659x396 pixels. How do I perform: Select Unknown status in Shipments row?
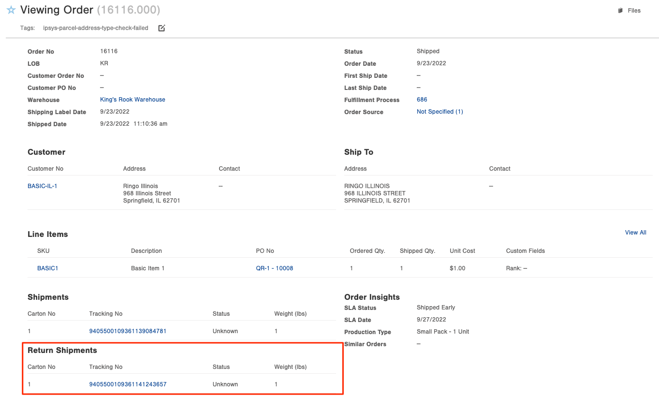(x=225, y=331)
